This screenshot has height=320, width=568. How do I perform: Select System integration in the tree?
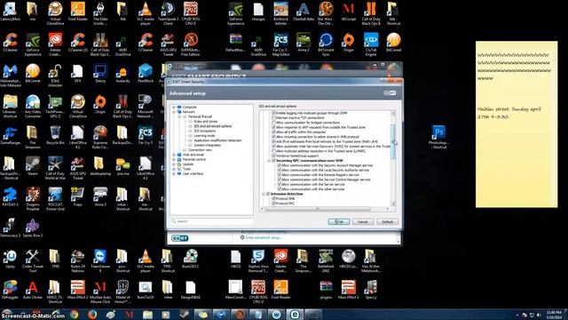(207, 145)
